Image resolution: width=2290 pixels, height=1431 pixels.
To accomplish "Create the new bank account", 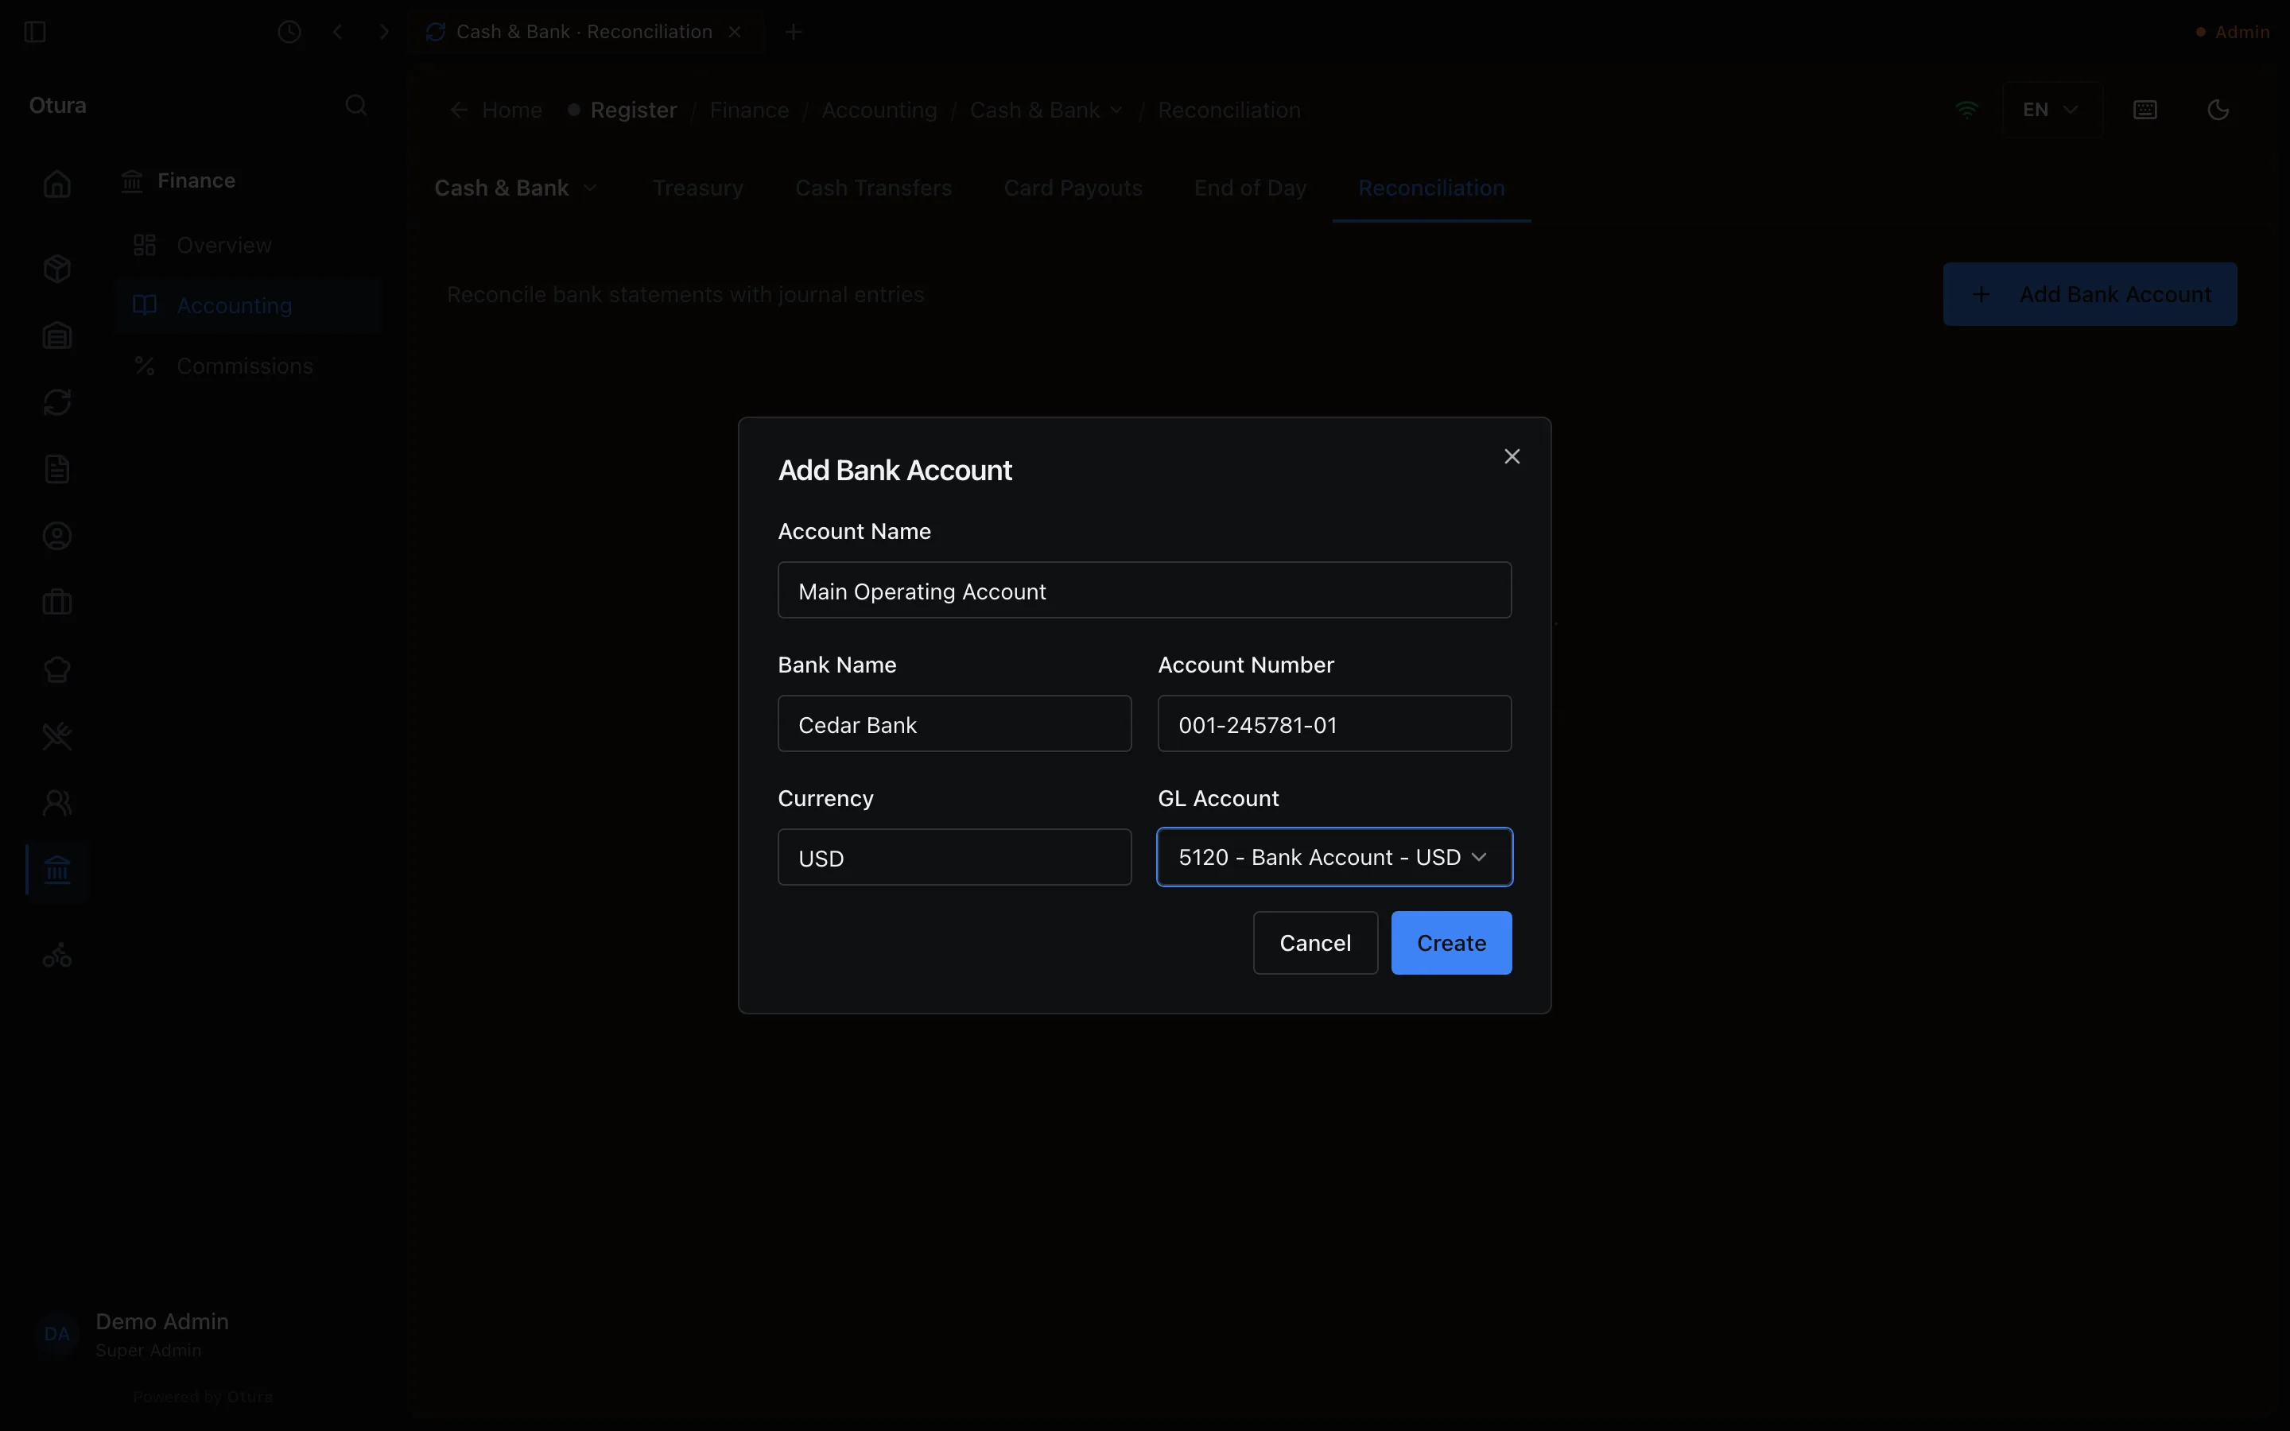I will point(1450,943).
